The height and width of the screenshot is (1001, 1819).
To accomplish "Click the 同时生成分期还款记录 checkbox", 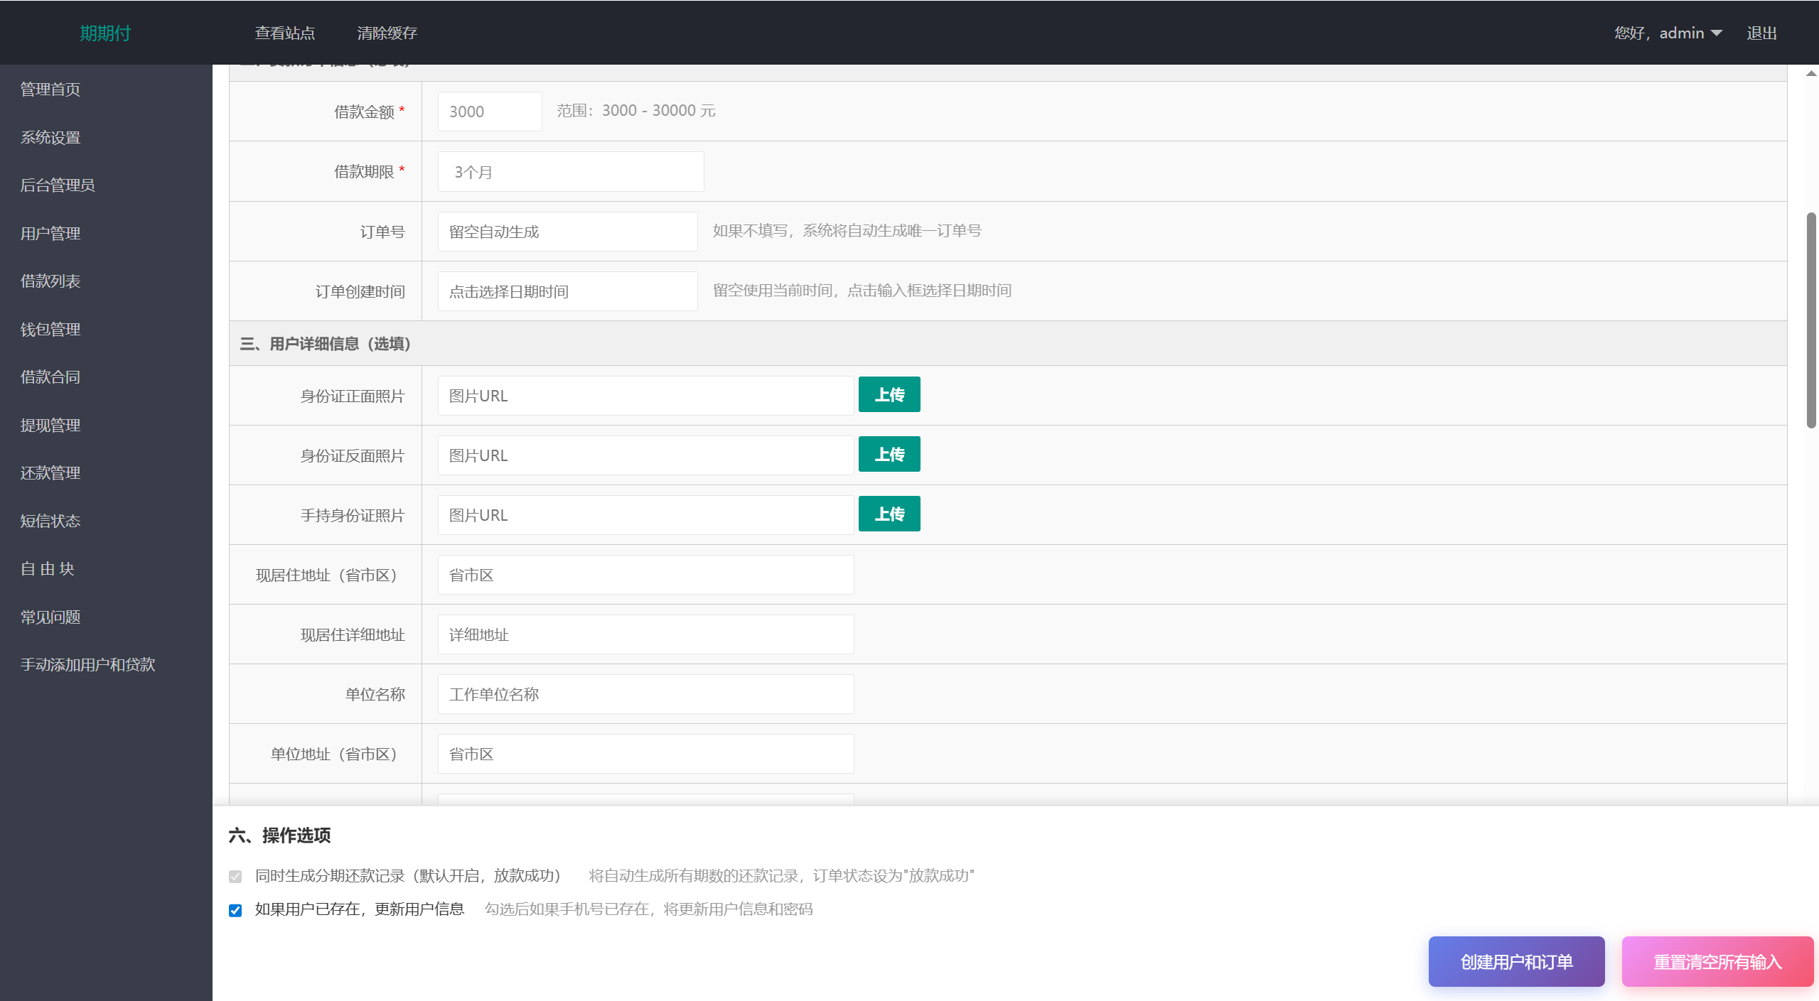I will click(235, 877).
